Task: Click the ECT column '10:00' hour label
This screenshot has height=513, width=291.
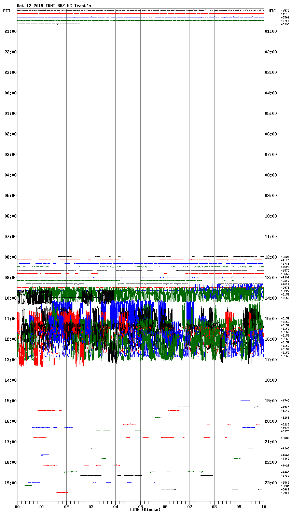Action: pyautogui.click(x=11, y=298)
